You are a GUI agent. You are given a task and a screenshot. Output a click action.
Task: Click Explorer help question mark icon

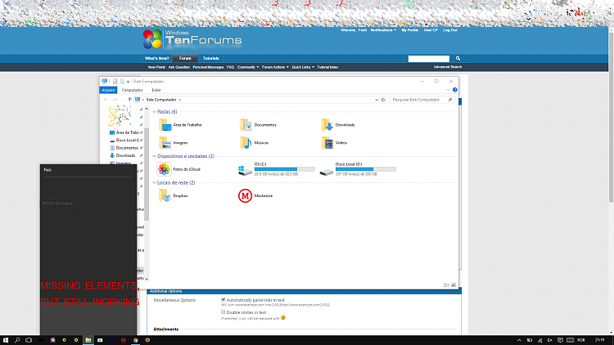tap(455, 90)
